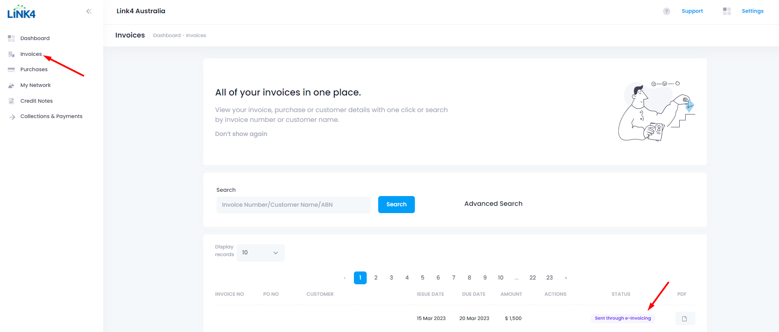The width and height of the screenshot is (779, 332).
Task: Click the Dashboard breadcrumb link
Action: [x=167, y=35]
